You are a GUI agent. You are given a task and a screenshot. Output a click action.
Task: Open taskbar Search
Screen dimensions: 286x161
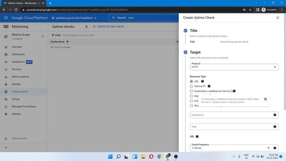tap(118, 157)
